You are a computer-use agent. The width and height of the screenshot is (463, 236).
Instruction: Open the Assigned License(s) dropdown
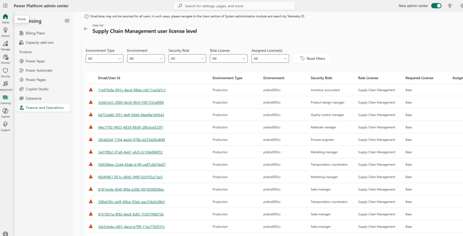(x=270, y=58)
